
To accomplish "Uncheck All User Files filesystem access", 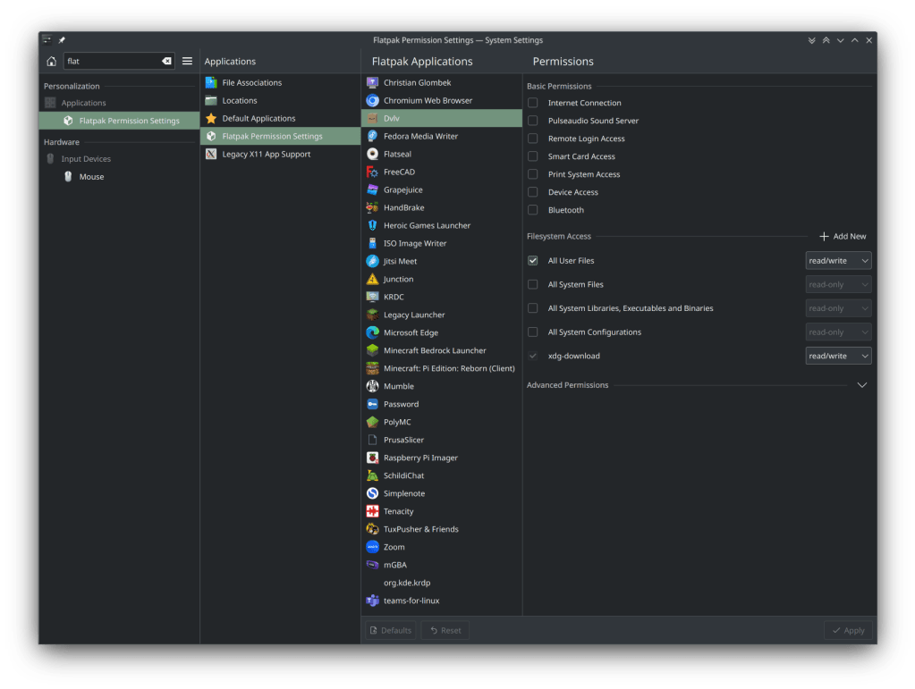I will tap(533, 260).
